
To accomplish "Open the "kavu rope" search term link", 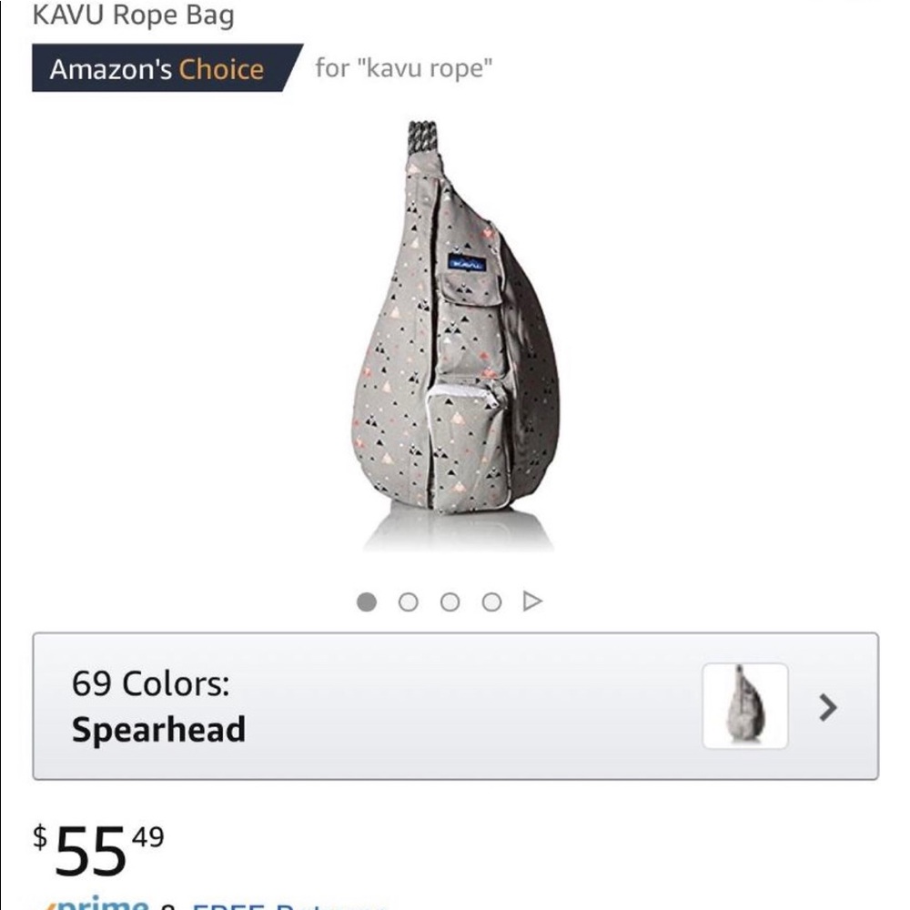I will click(x=403, y=68).
